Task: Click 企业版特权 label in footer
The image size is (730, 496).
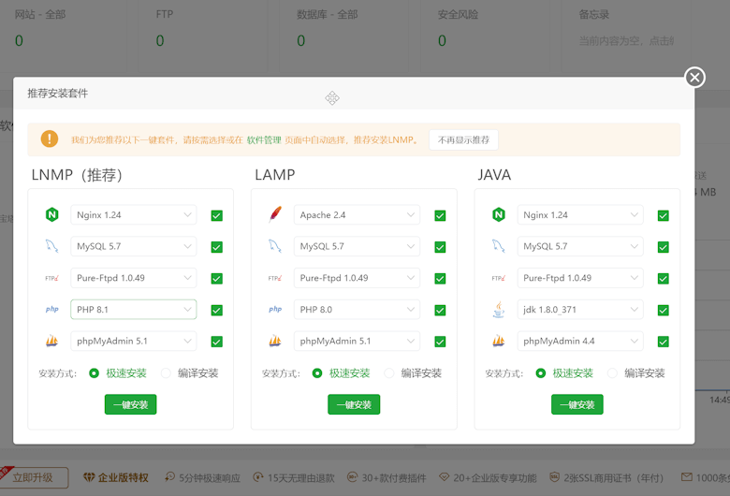Action: coord(123,477)
